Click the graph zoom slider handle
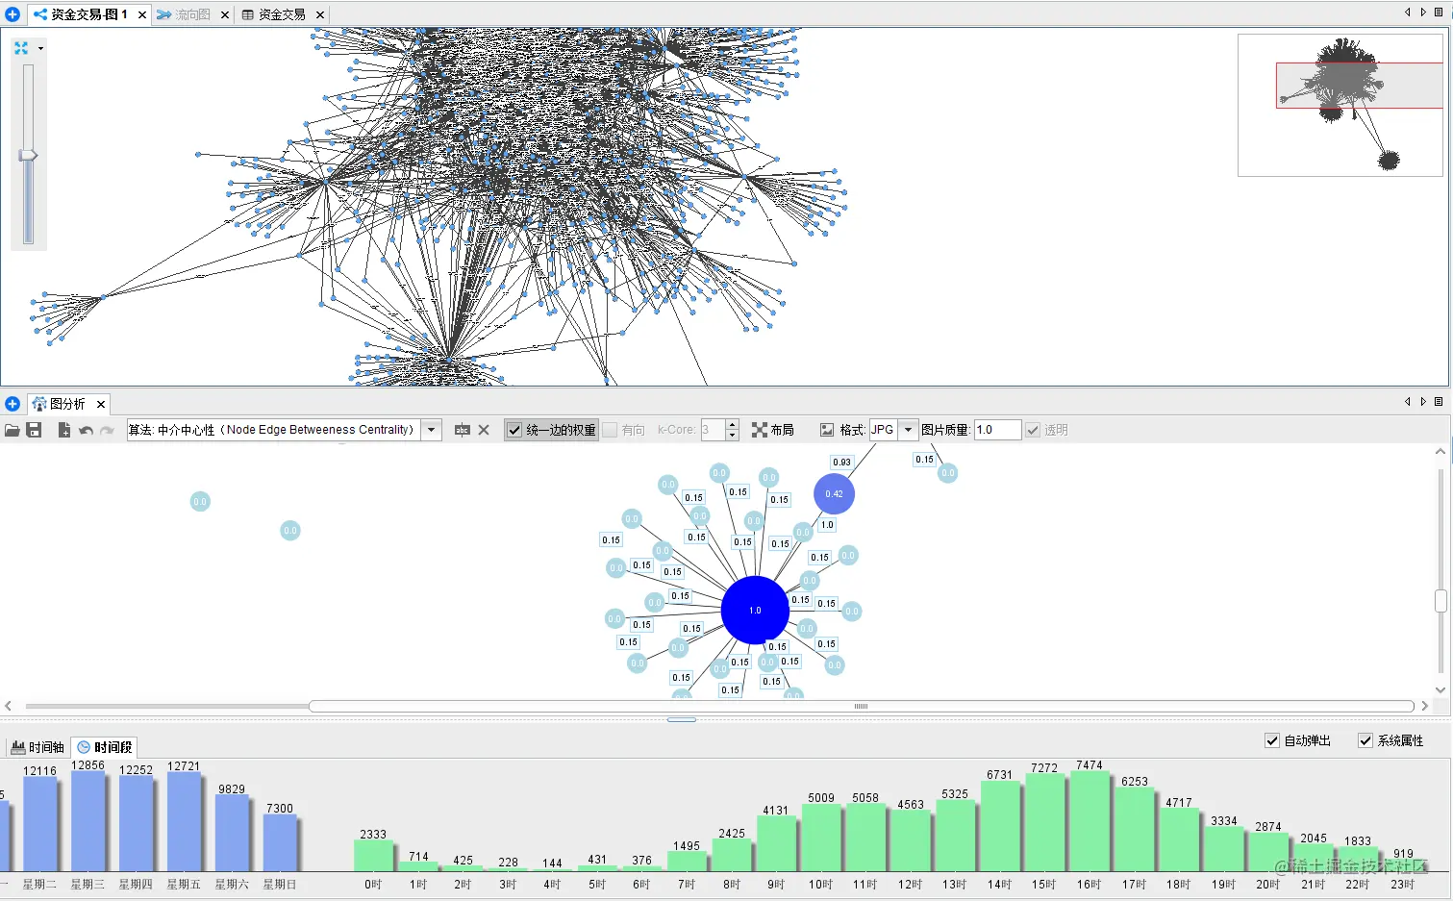The width and height of the screenshot is (1453, 901). [28, 155]
